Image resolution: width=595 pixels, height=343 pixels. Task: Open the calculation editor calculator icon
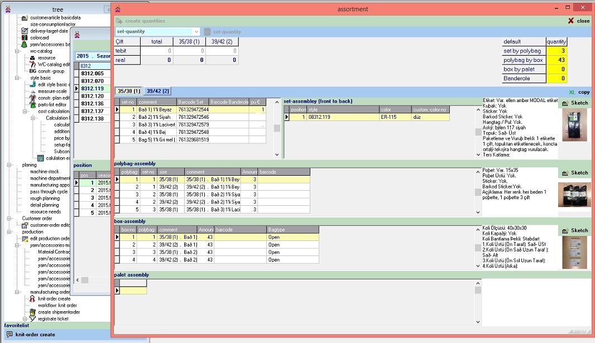coord(40,158)
